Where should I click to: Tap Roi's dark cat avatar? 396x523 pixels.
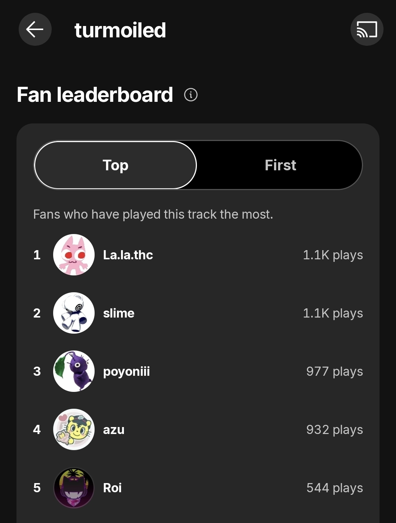74,488
